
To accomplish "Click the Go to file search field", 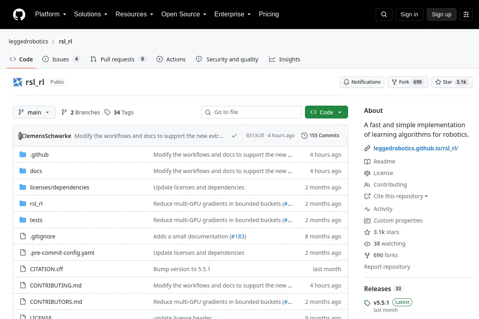I will [x=251, y=112].
